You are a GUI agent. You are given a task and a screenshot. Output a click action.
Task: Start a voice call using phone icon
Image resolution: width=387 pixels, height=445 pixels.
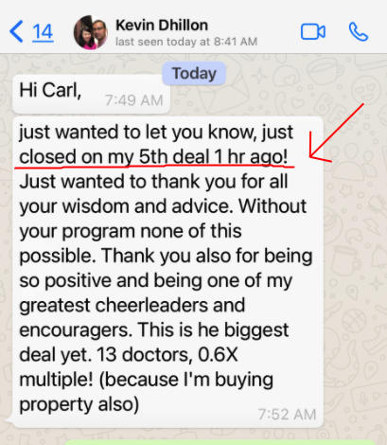[359, 32]
